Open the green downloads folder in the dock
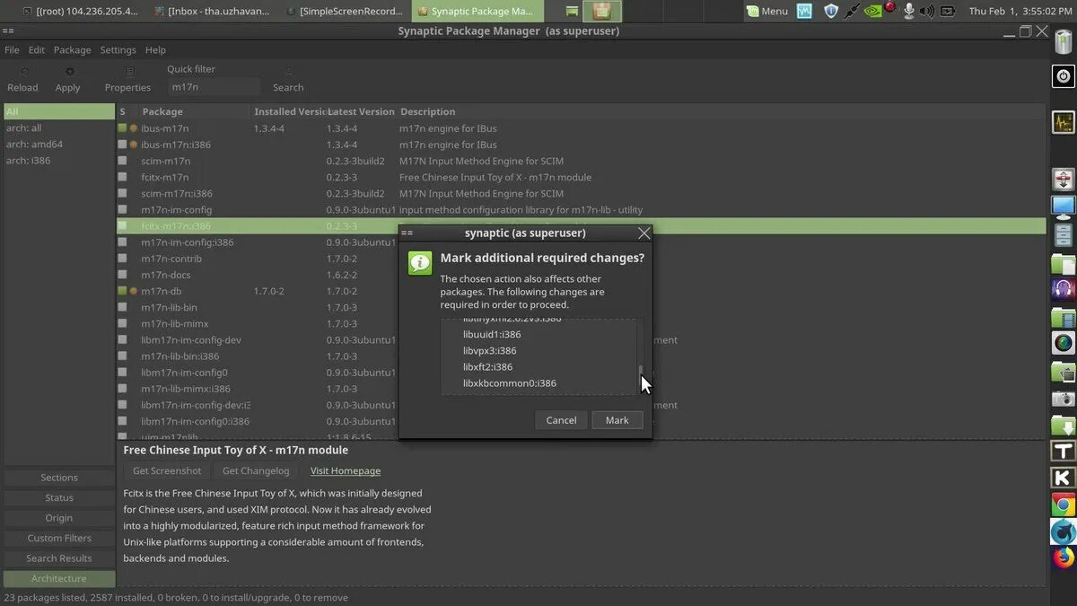Viewport: 1077px width, 606px height. tap(1064, 426)
